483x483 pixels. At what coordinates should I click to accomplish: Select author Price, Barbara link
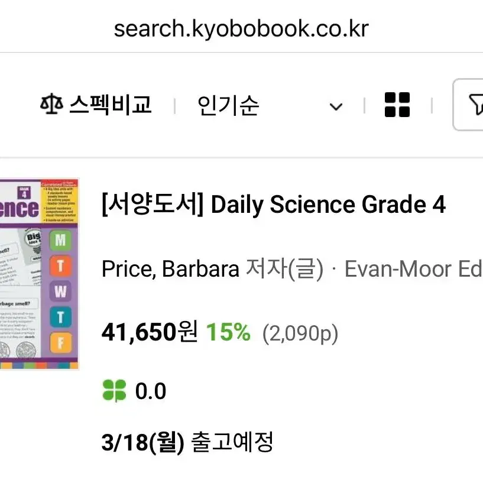170,269
